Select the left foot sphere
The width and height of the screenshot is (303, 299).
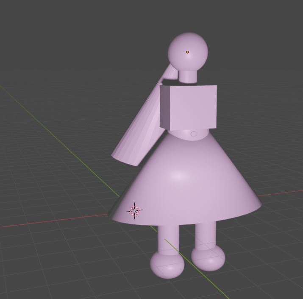click(x=167, y=266)
